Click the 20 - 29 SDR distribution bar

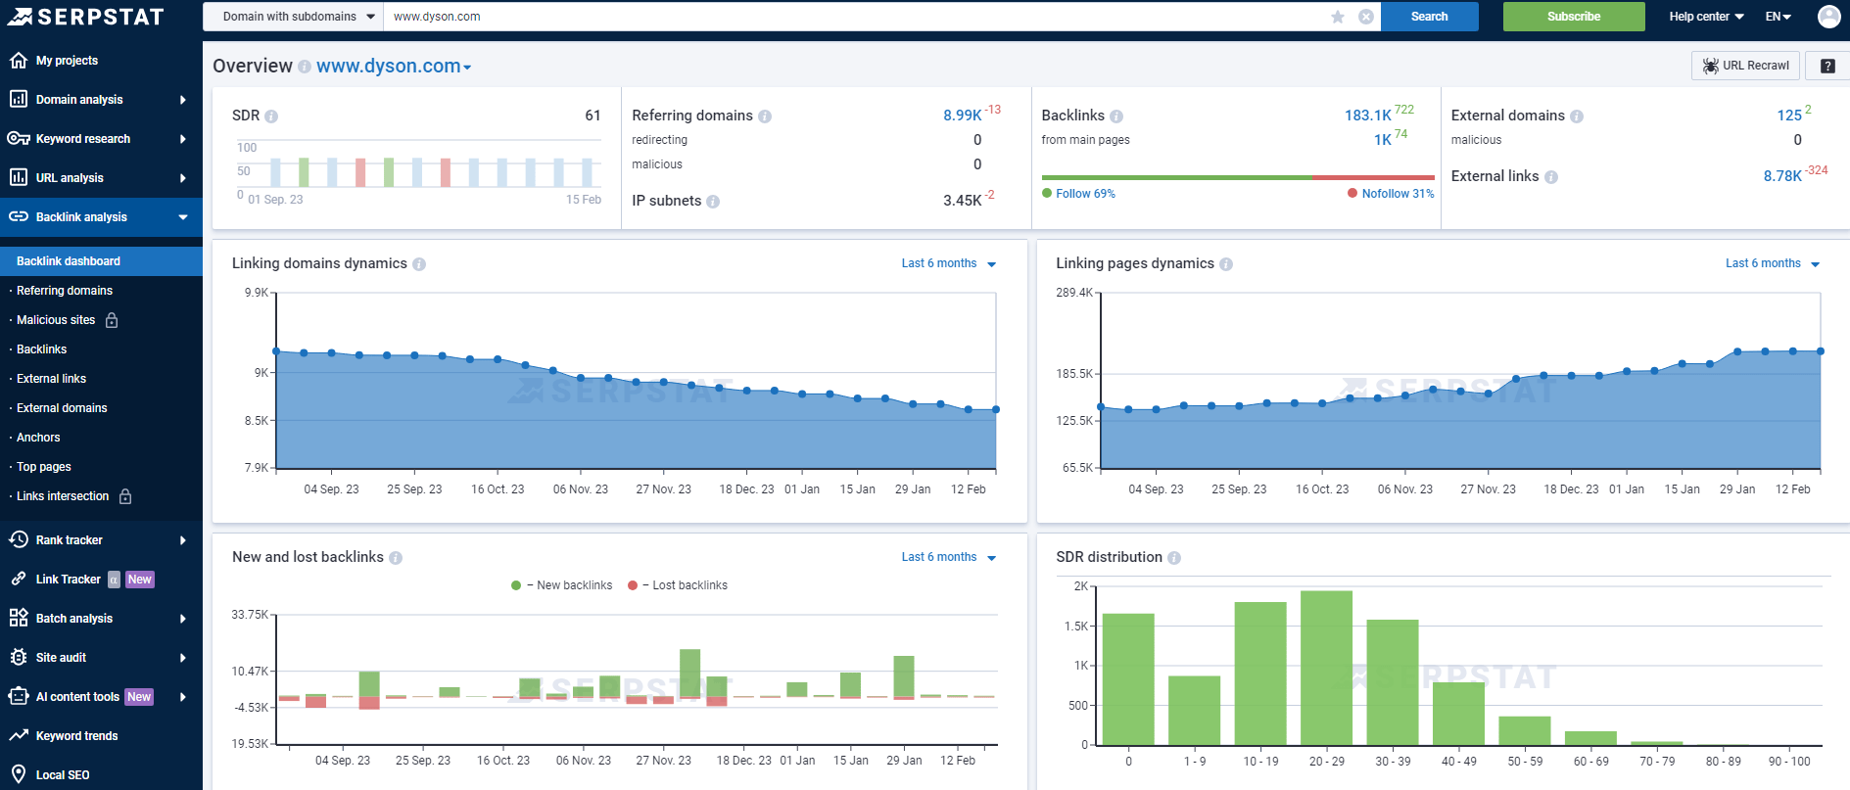[x=1326, y=668]
